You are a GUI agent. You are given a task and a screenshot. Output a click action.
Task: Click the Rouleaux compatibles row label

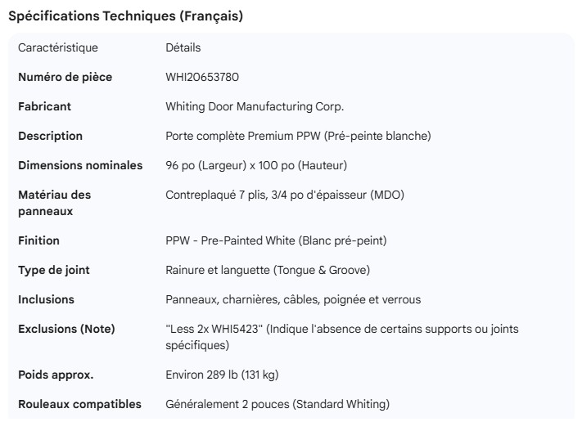pyautogui.click(x=80, y=404)
